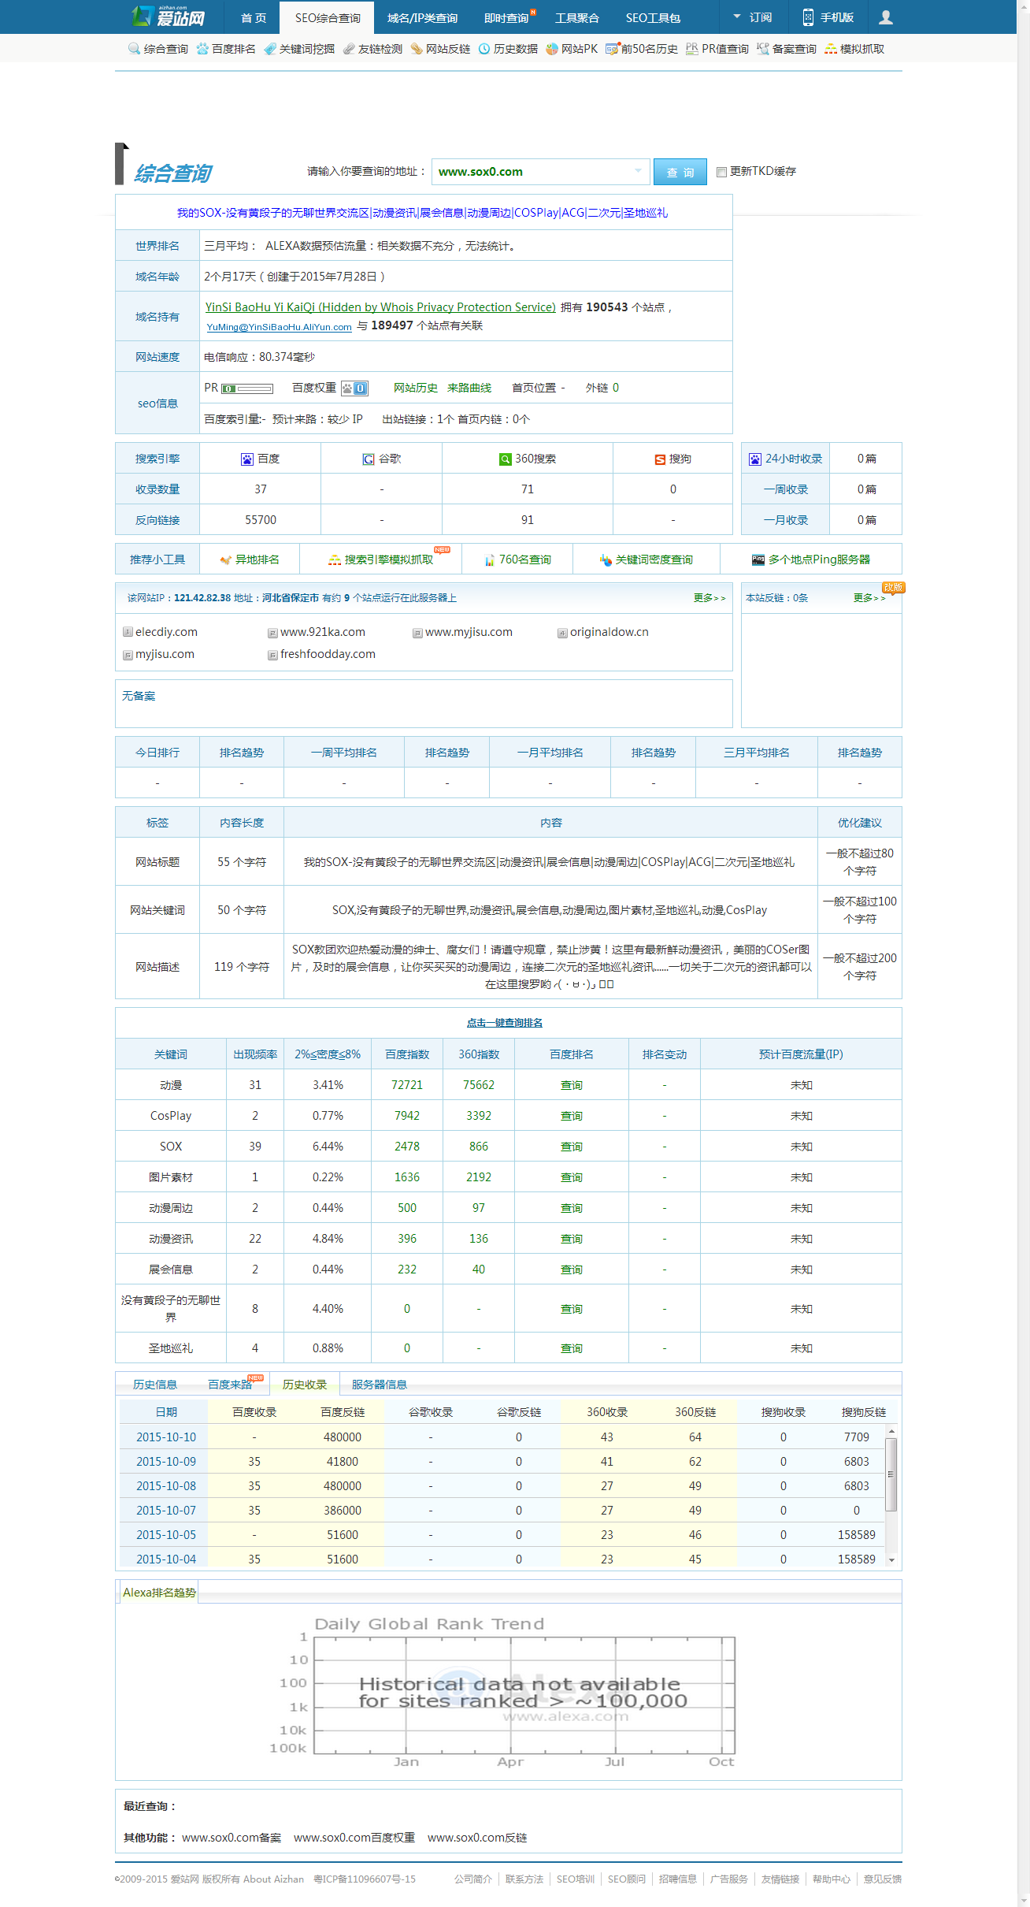
Task: Click the Aizhan site logo
Action: point(169,17)
